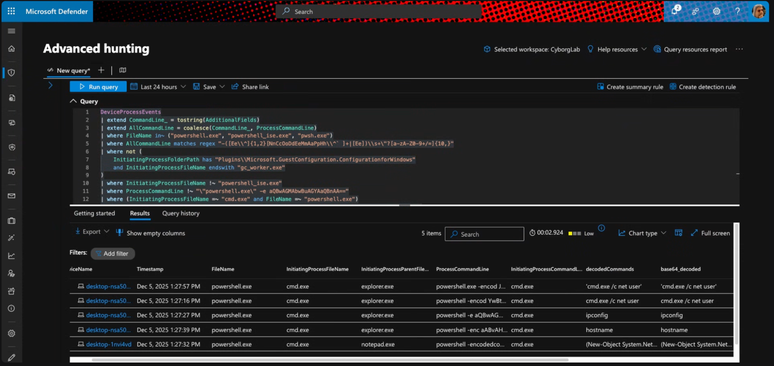The image size is (774, 366).
Task: Add a new query tab with plus icon
Action: point(101,70)
